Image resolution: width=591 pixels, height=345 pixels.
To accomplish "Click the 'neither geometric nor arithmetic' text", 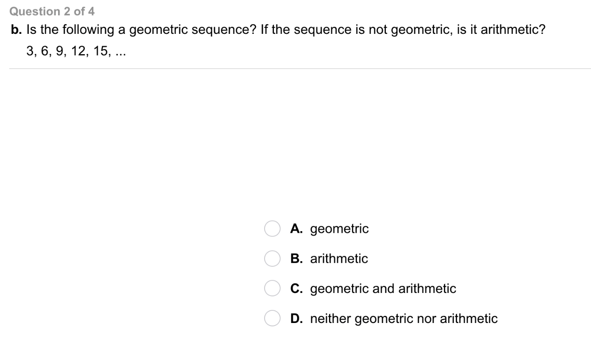I will coord(404,318).
